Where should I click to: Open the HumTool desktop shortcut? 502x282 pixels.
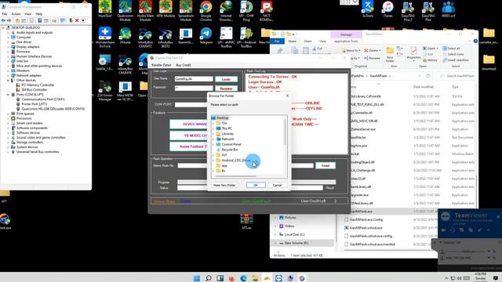coord(105,9)
